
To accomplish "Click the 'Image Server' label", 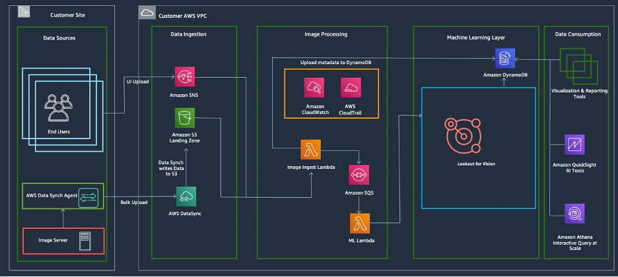I will (x=53, y=240).
